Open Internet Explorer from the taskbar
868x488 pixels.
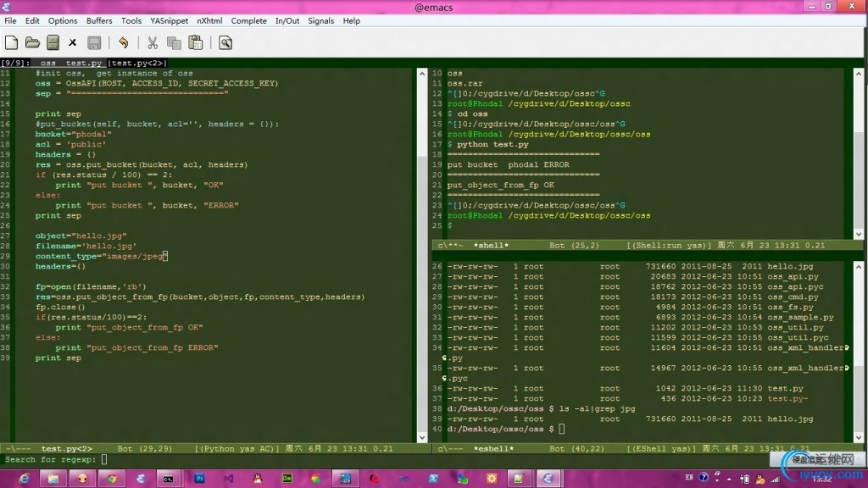pyautogui.click(x=24, y=479)
